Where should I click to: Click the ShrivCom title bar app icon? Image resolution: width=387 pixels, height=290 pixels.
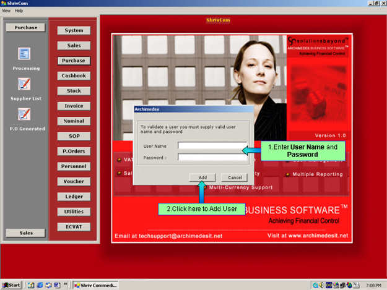pos(4,3)
